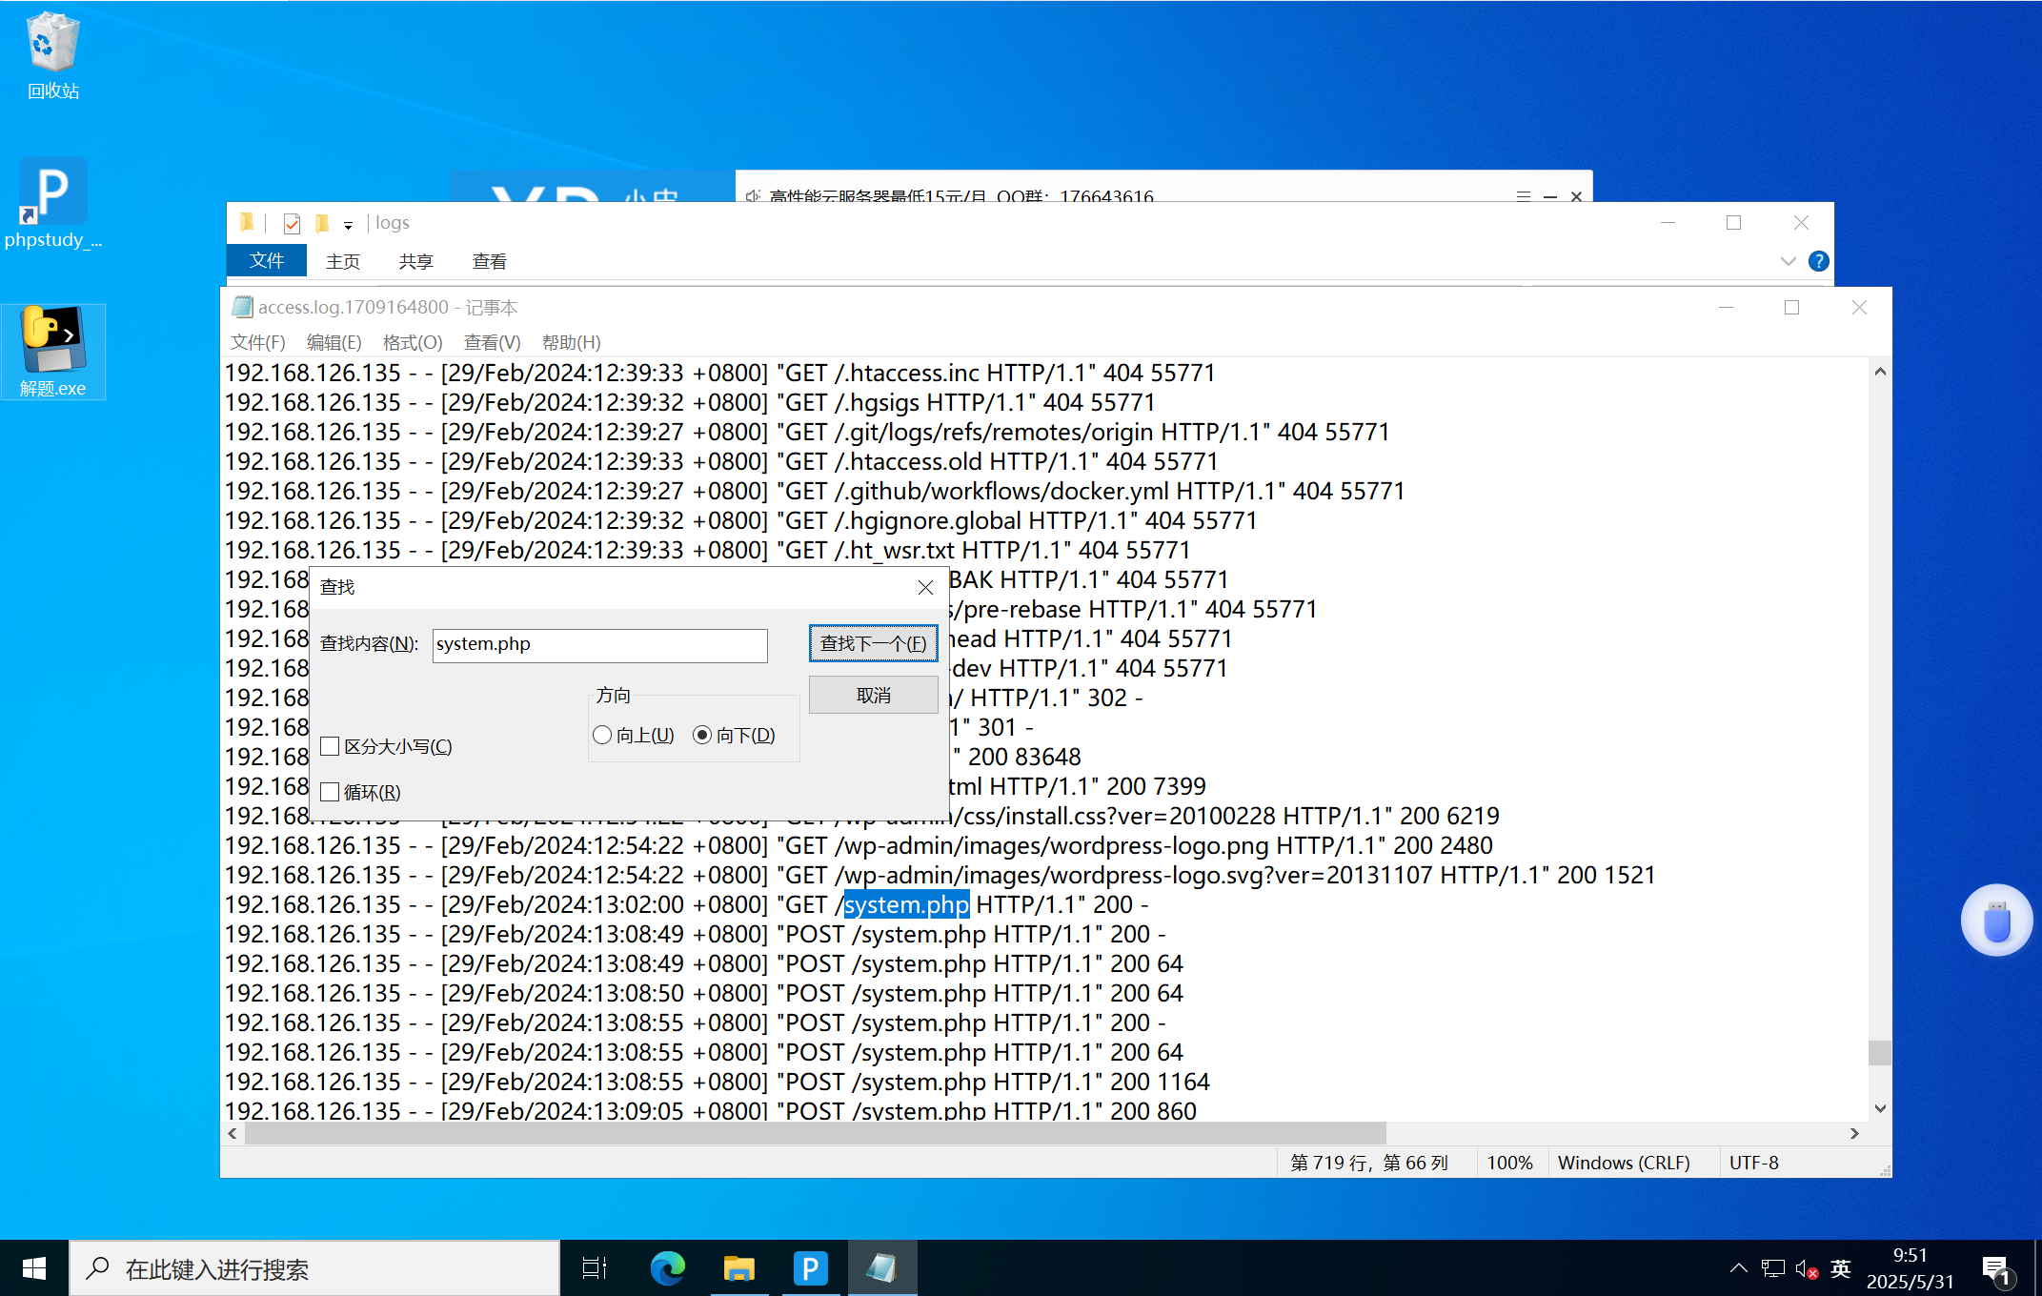The image size is (2042, 1296).
Task: Click the horizontal scrollbar in Notepad
Action: (x=815, y=1133)
